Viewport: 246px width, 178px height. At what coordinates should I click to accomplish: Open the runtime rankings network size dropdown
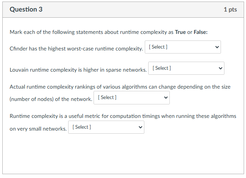132,97
